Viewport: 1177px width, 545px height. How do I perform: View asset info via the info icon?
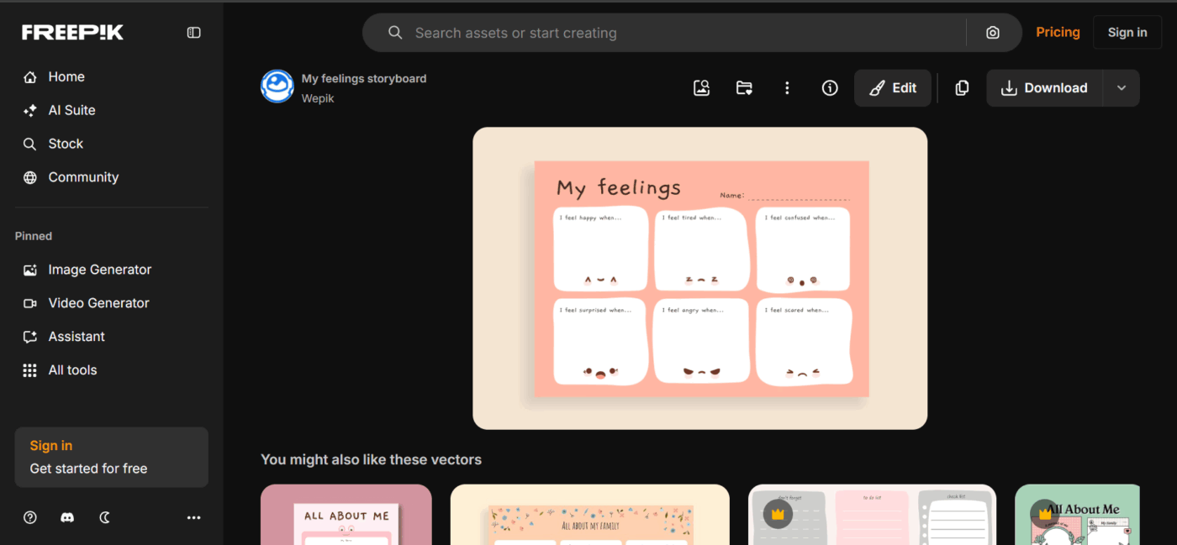tap(830, 87)
